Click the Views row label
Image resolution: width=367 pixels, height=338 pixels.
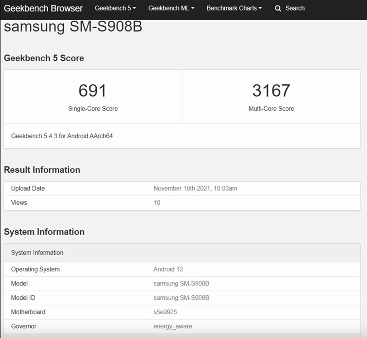[19, 203]
